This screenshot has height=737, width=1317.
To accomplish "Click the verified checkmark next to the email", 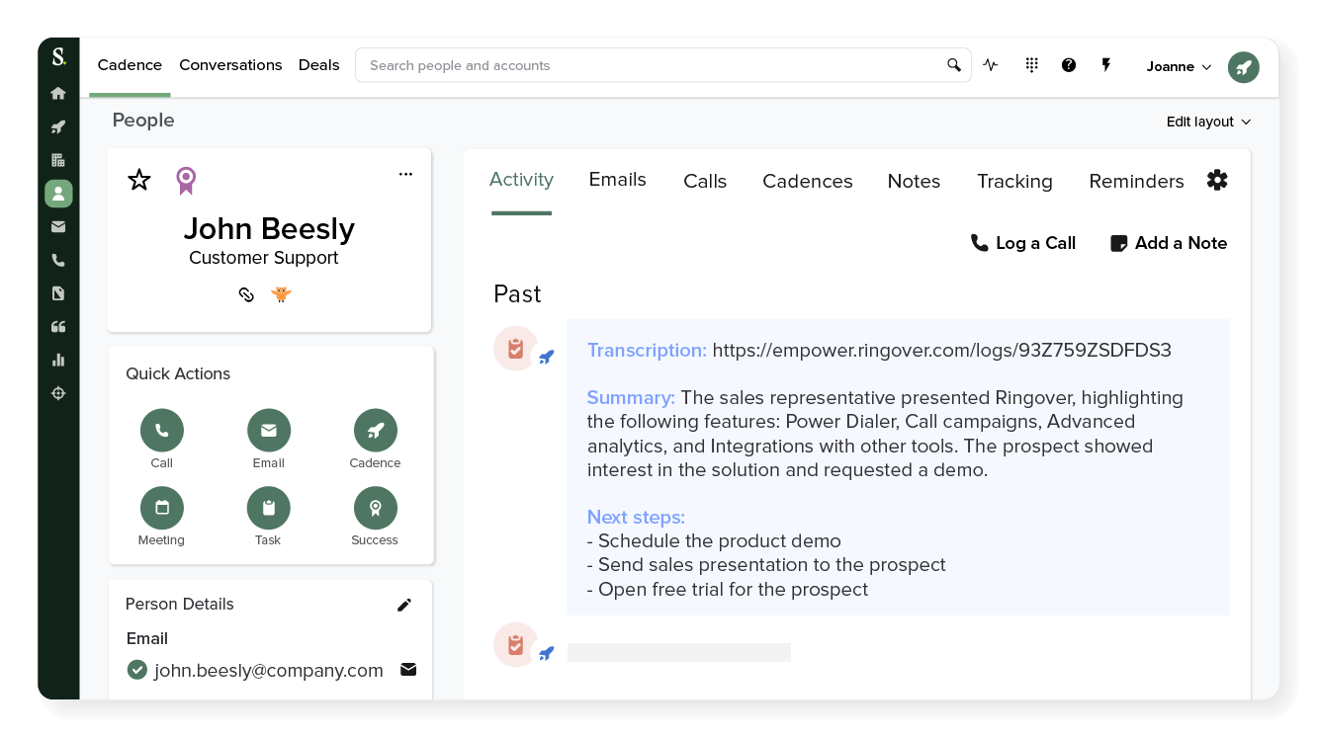I will point(137,670).
